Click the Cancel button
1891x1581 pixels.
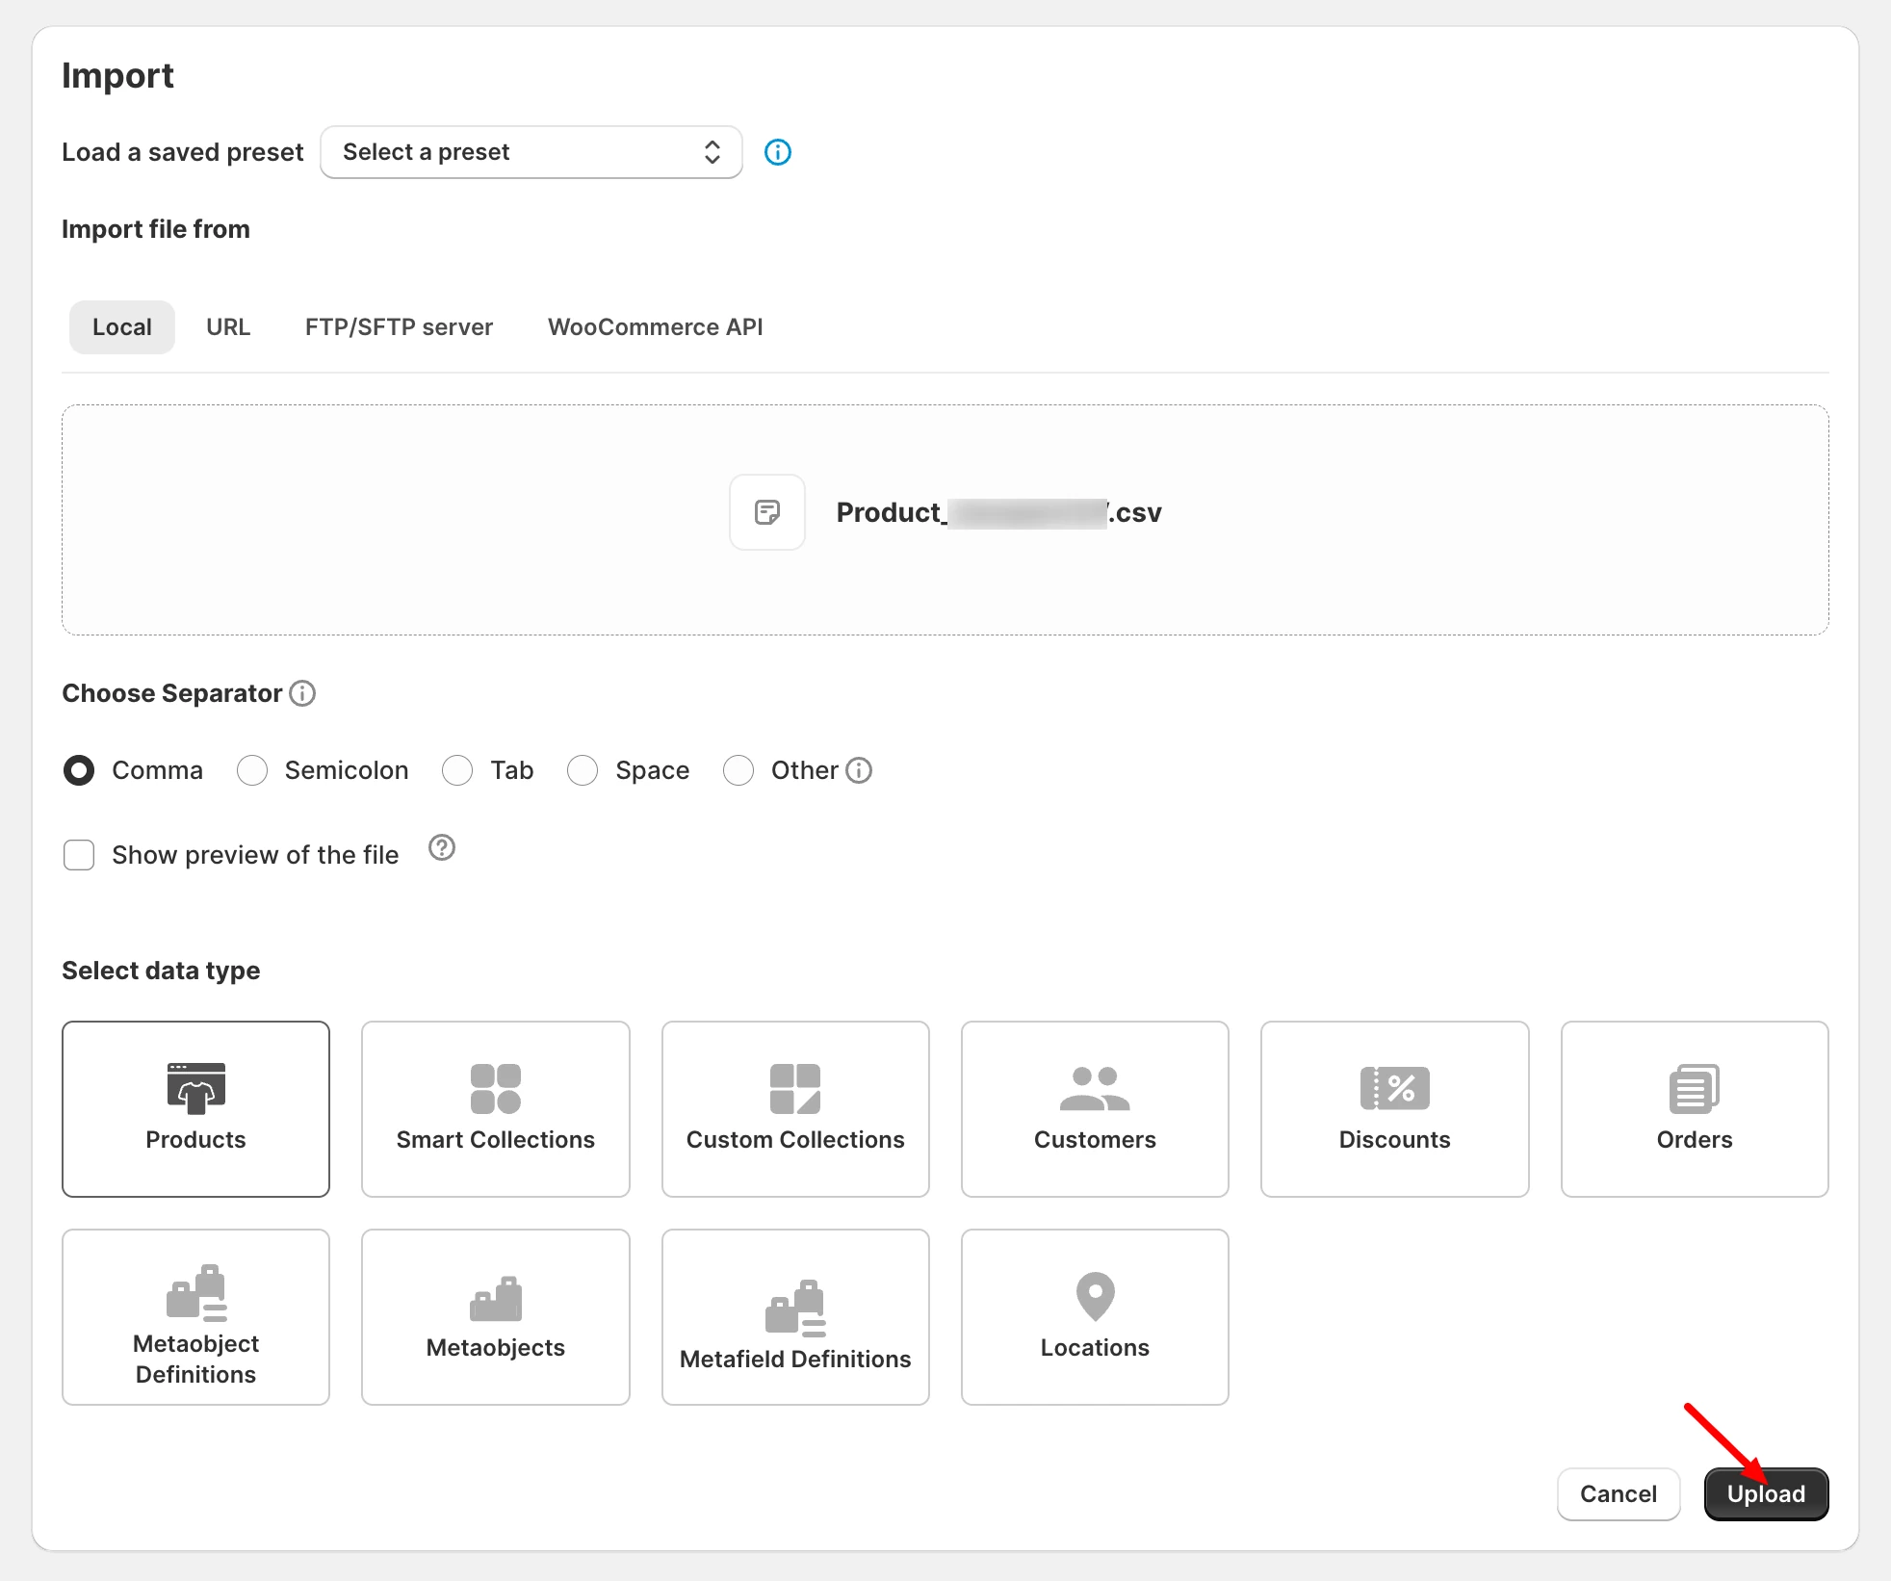1619,1494
